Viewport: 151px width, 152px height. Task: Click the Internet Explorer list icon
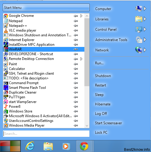[x=6, y=40]
